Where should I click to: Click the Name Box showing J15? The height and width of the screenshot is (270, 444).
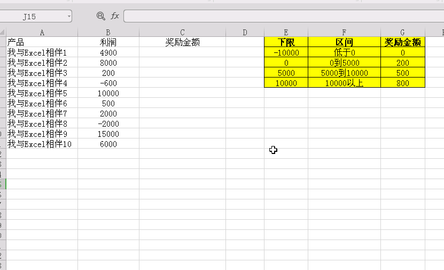[29, 17]
